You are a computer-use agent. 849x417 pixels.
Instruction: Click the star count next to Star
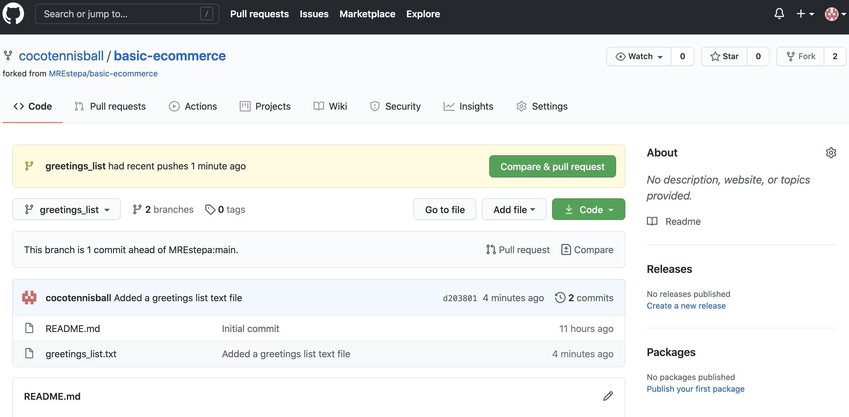click(x=758, y=56)
